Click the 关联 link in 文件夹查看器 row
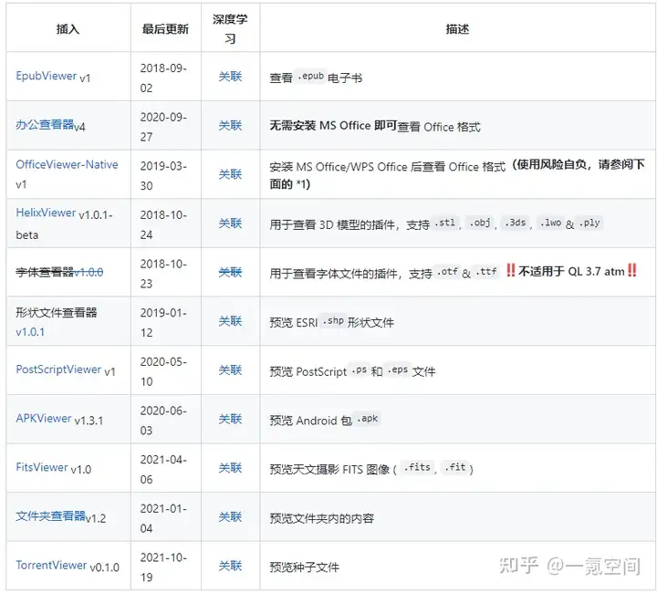 pos(231,516)
